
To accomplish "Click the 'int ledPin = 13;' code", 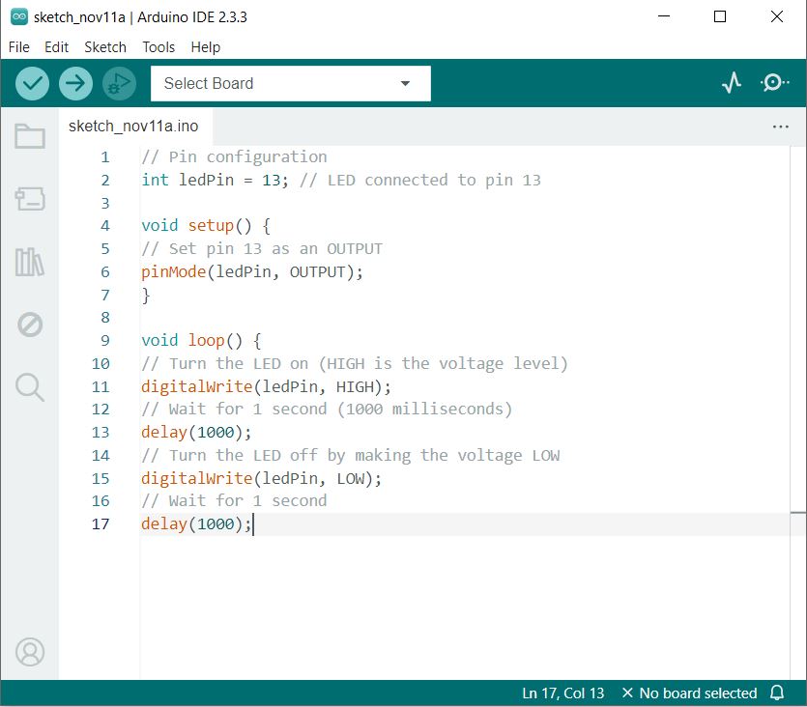I will tap(215, 180).
